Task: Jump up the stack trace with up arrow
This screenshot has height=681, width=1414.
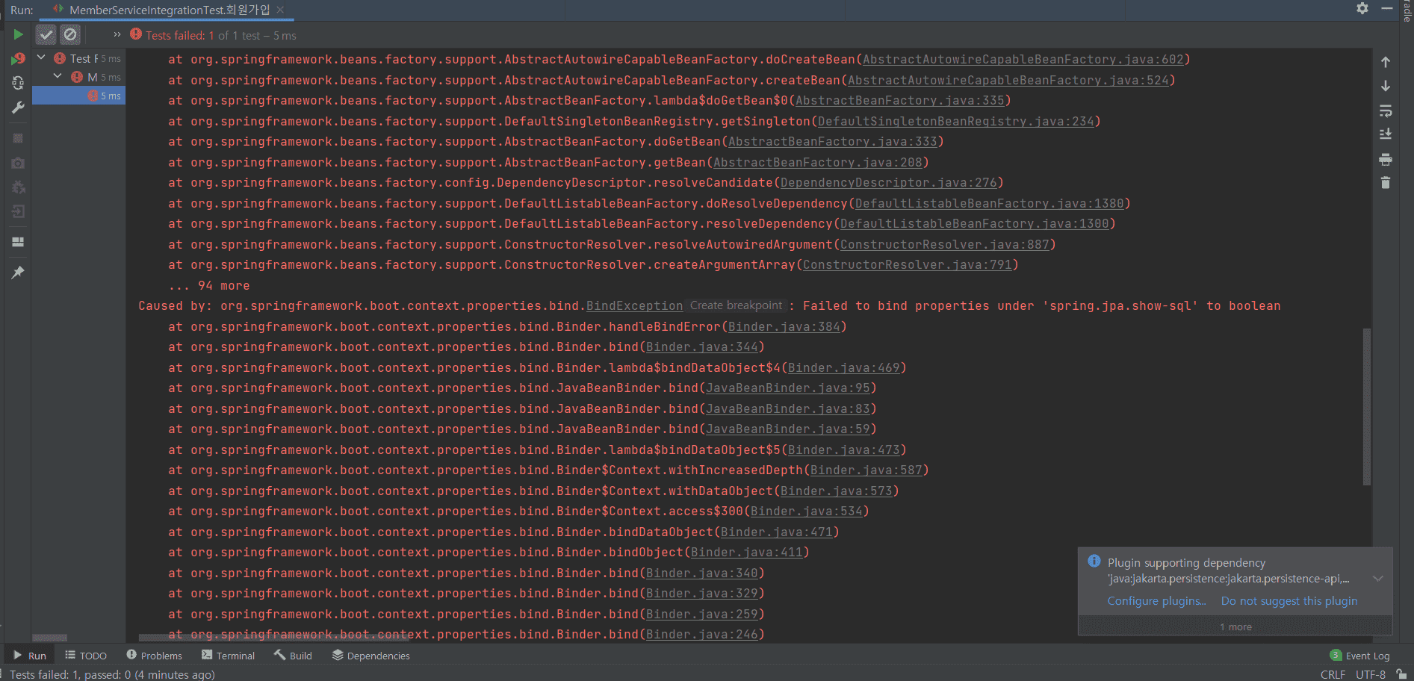Action: coord(1386,62)
